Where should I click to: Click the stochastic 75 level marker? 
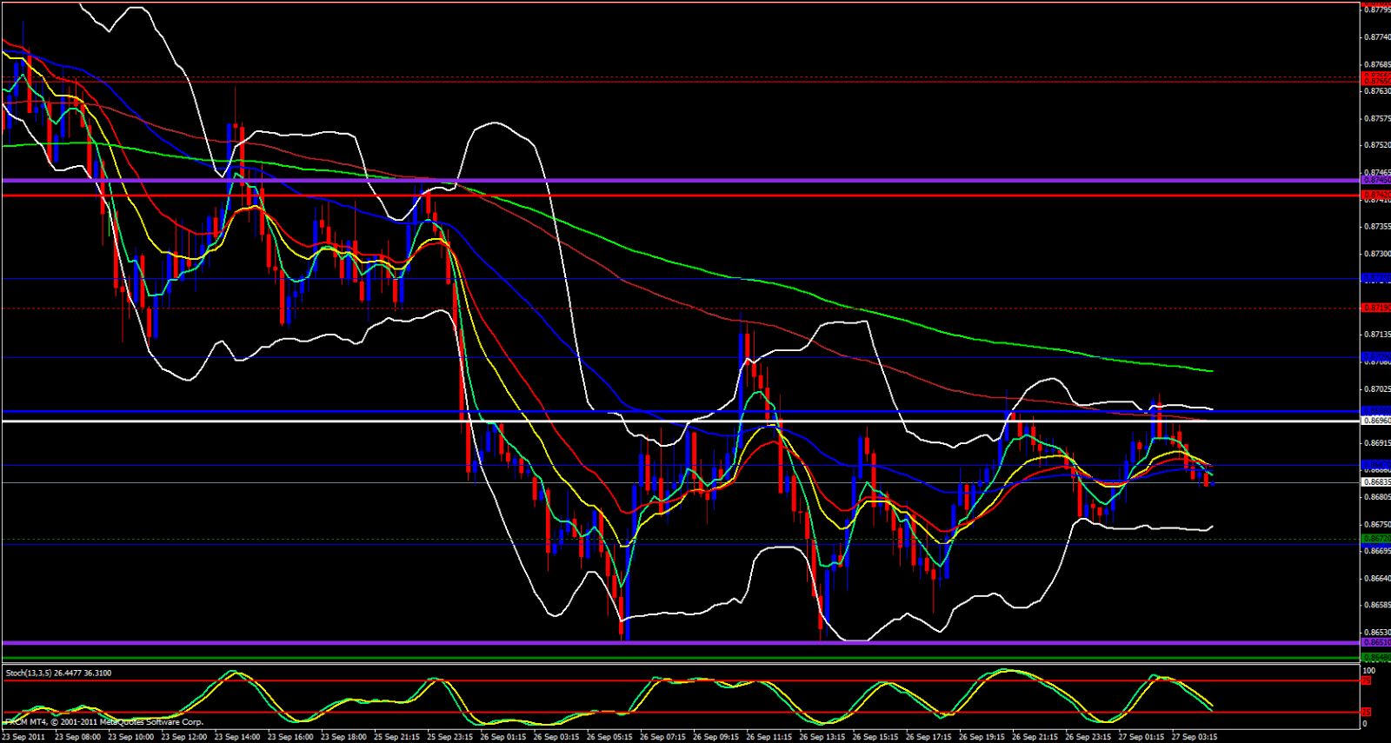point(1368,680)
